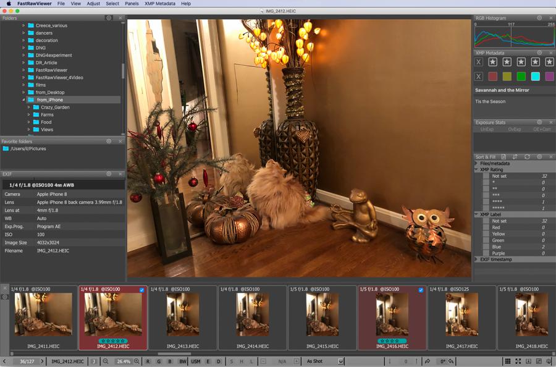Toggle the red channel R button
Screen dimensions: 556x367
pyautogui.click(x=148, y=361)
